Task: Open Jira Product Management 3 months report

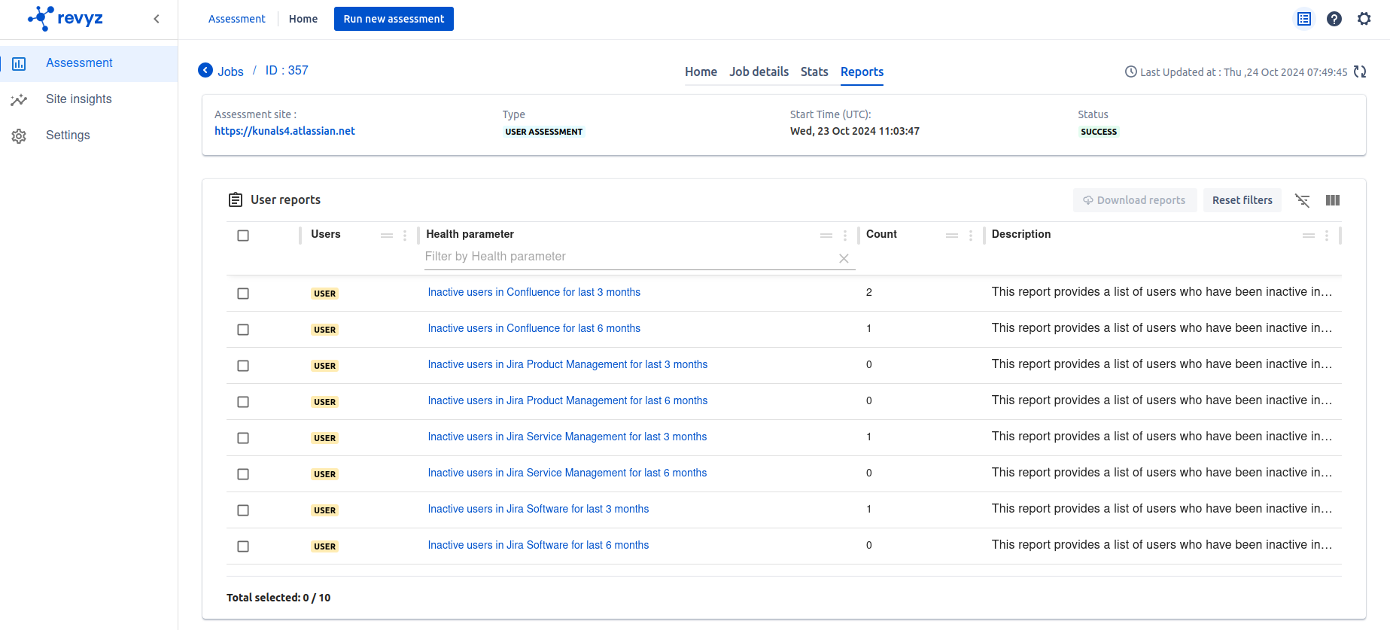Action: coord(567,364)
